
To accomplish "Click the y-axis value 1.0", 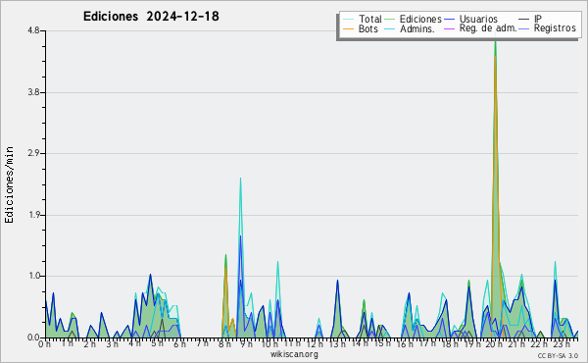I will tap(33, 276).
